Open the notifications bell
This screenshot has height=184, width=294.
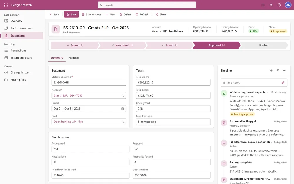(x=263, y=5)
